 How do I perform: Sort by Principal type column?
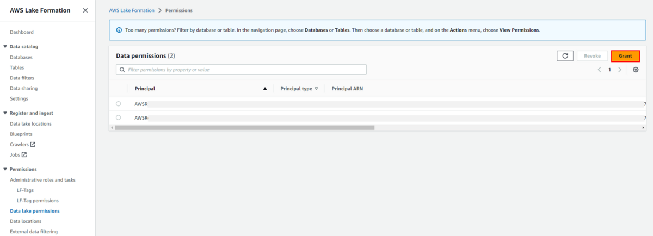(x=316, y=88)
